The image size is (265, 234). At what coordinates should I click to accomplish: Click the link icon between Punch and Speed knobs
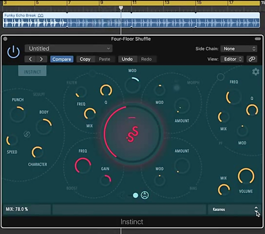point(27,134)
